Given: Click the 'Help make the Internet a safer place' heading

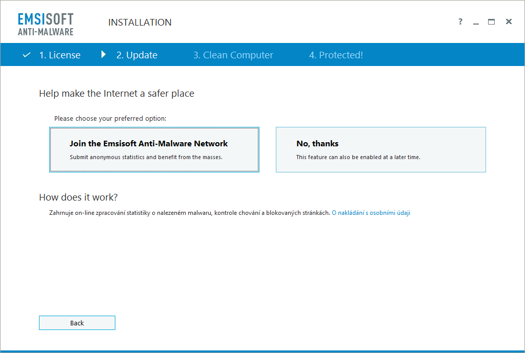Looking at the screenshot, I should [x=116, y=94].
